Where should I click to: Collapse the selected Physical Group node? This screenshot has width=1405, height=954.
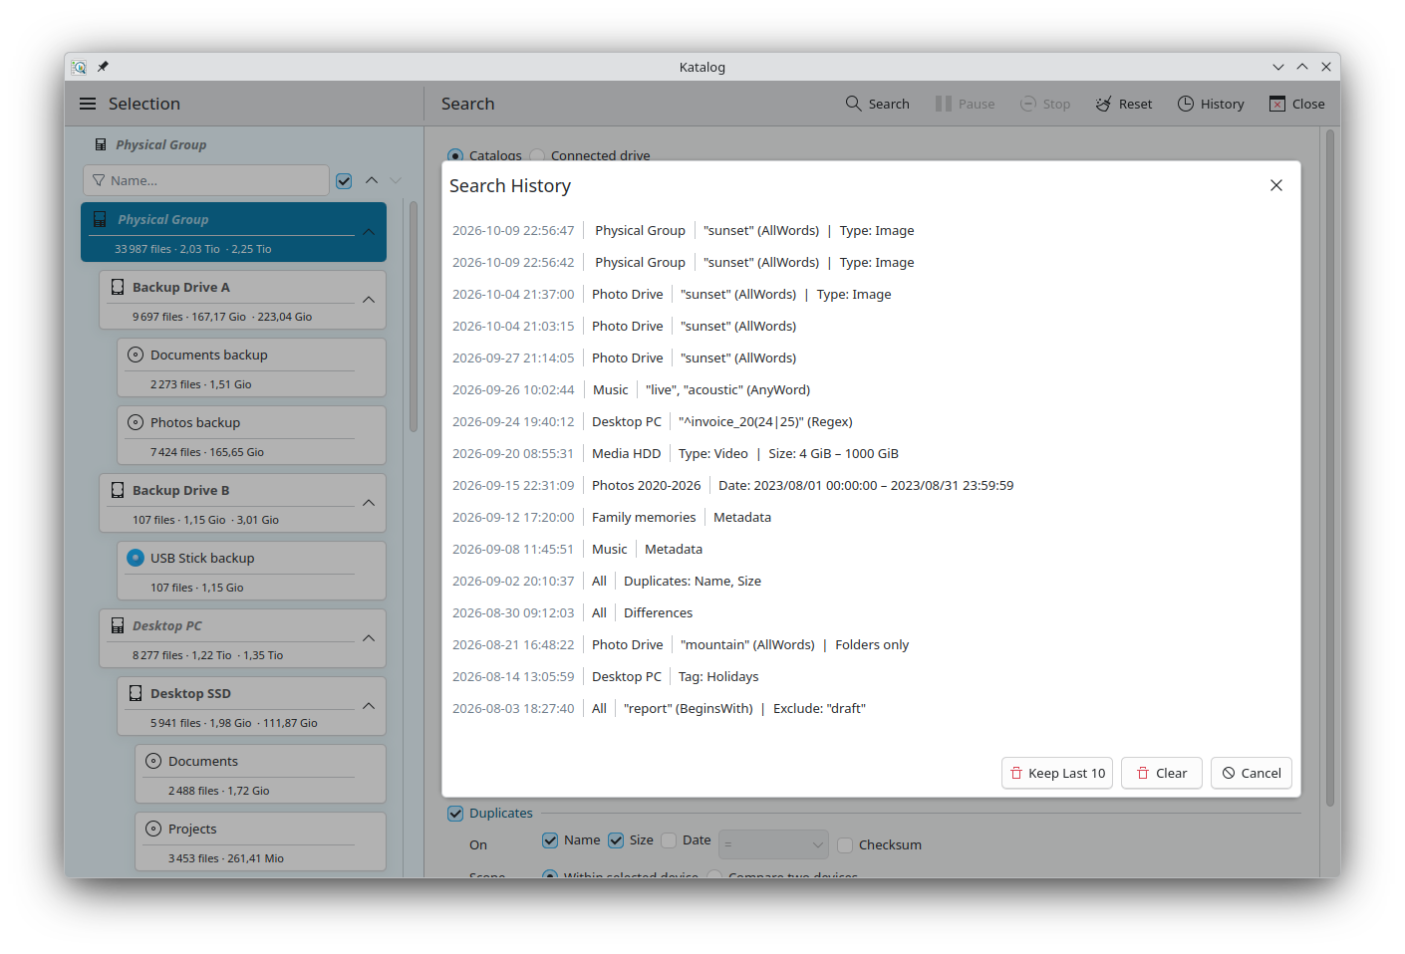point(369,232)
